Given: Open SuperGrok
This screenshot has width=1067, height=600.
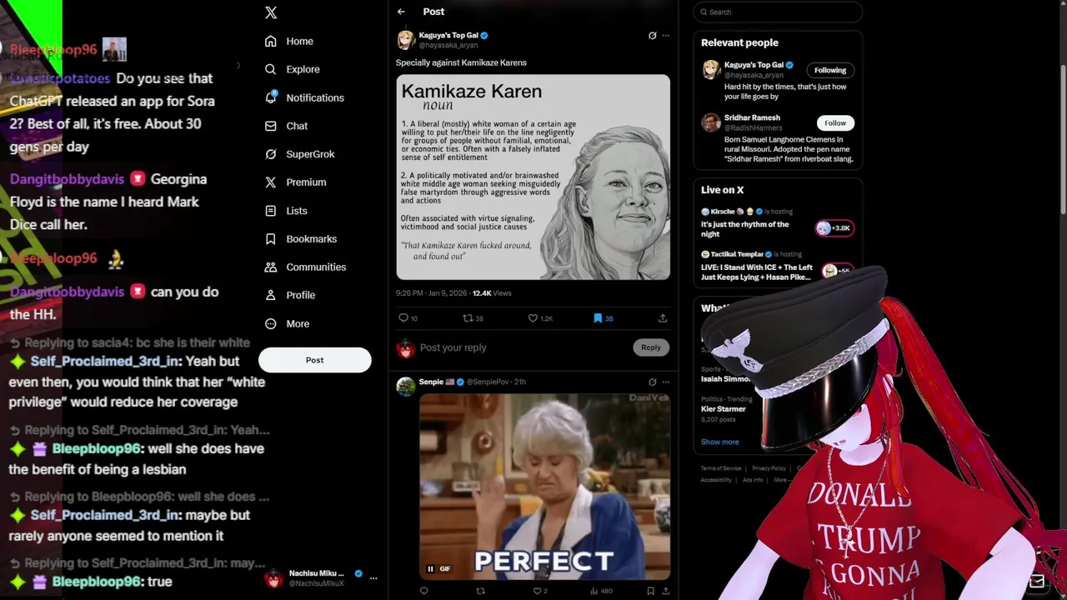Looking at the screenshot, I should pos(310,154).
